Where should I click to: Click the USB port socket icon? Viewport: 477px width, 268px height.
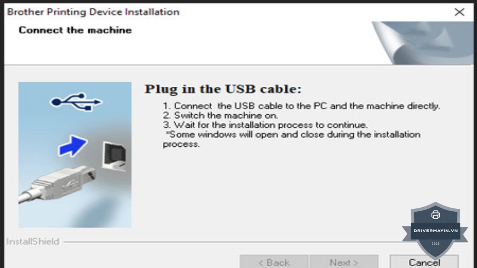point(114,156)
